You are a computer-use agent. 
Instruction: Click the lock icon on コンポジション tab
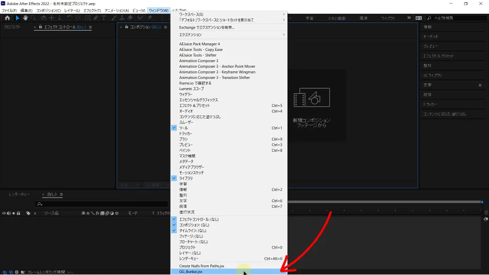coord(127,27)
